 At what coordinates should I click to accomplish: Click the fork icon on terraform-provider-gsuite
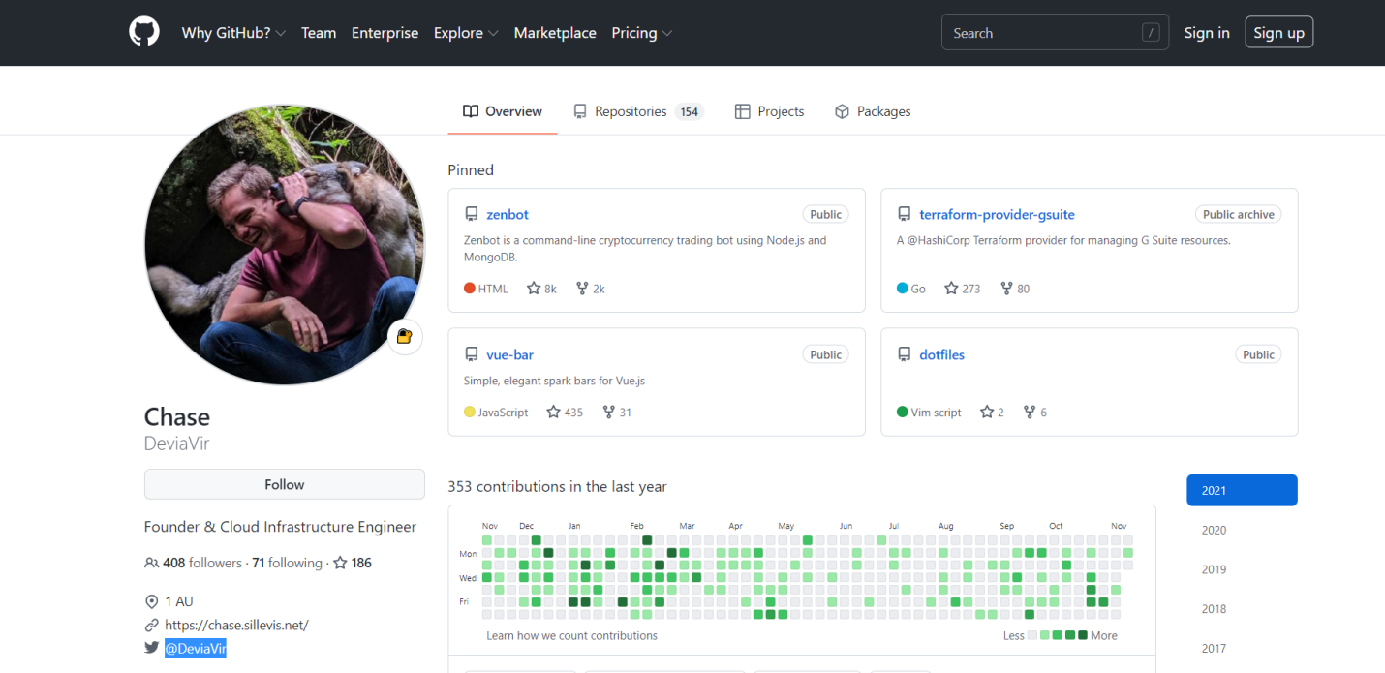[x=1006, y=289]
